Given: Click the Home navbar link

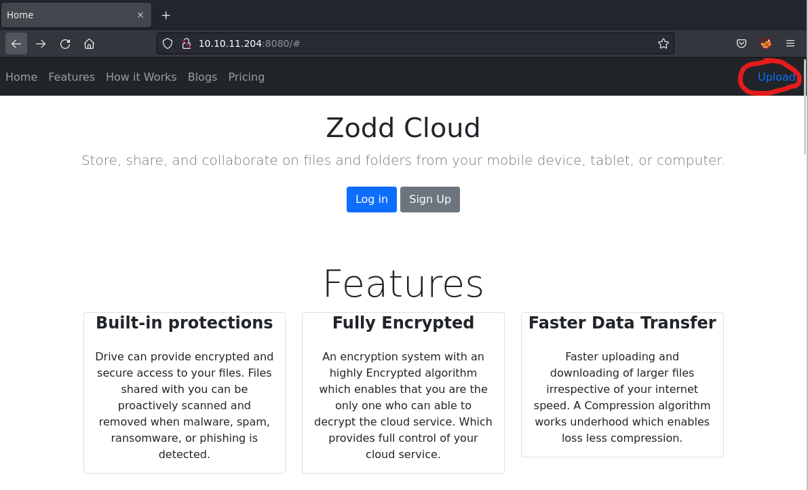Looking at the screenshot, I should (x=22, y=77).
